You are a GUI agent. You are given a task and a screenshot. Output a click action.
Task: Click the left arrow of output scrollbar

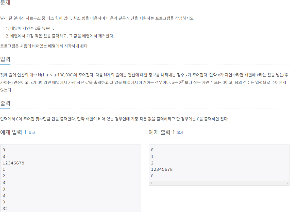(x=151, y=183)
